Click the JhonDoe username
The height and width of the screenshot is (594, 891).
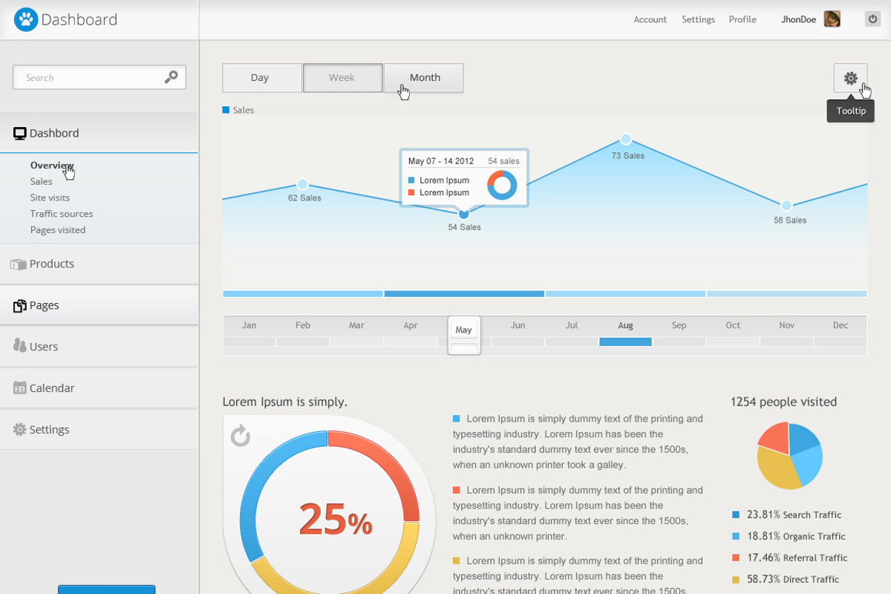pyautogui.click(x=799, y=20)
